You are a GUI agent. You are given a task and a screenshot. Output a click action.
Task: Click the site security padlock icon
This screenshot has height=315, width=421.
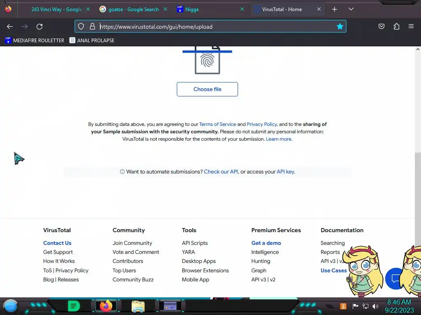click(93, 26)
